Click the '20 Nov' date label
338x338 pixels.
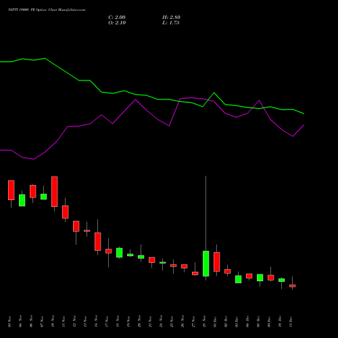[139, 322]
